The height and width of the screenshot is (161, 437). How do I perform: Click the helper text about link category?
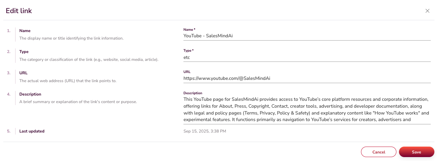[x=89, y=60]
